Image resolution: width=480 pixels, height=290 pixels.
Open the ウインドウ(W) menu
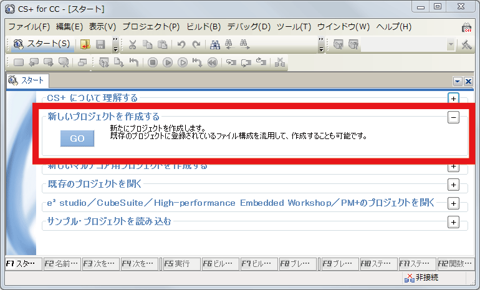tap(343, 27)
